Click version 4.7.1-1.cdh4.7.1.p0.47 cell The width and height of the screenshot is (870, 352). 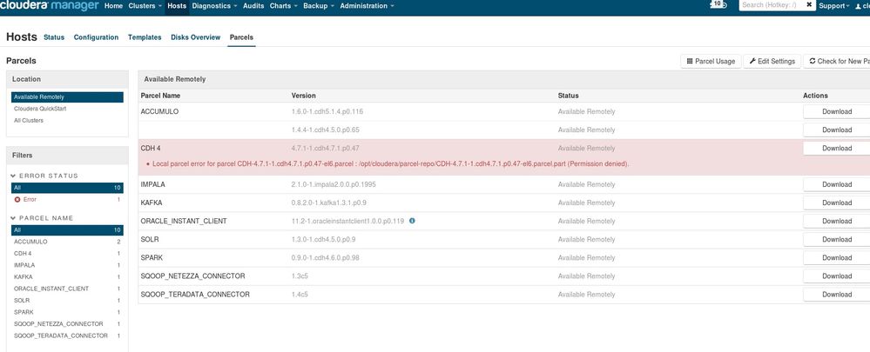point(325,149)
